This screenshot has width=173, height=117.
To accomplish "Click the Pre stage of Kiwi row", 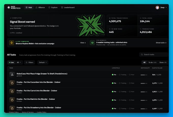I will point(114,100).
